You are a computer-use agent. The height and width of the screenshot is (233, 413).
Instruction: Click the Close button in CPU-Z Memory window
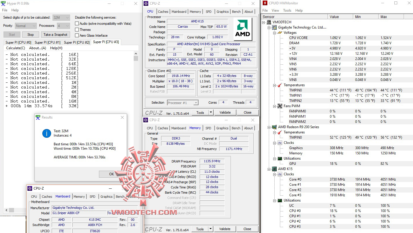247,229
